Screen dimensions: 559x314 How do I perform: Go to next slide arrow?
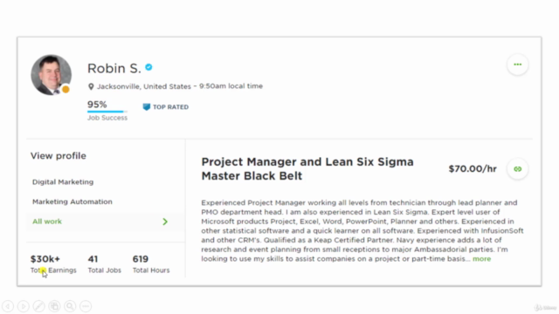click(x=24, y=306)
